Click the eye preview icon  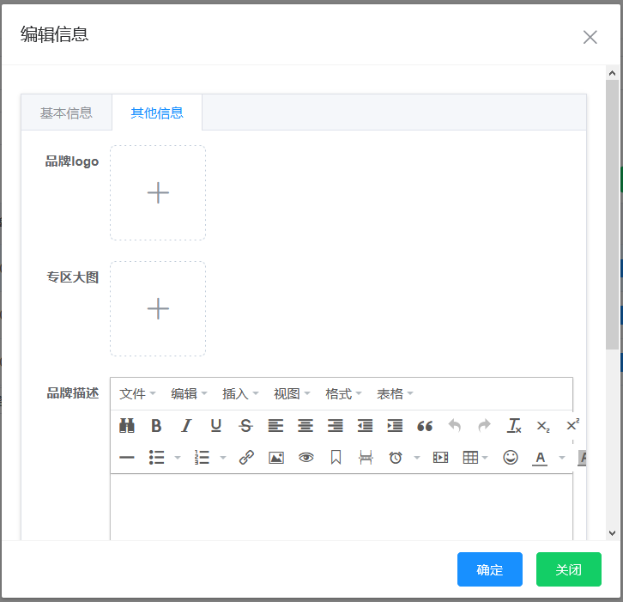[305, 458]
